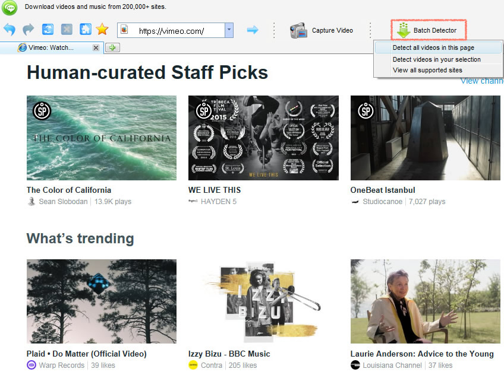This screenshot has width=504, height=372.
Task: Go back with the blue back arrow
Action: point(10,30)
